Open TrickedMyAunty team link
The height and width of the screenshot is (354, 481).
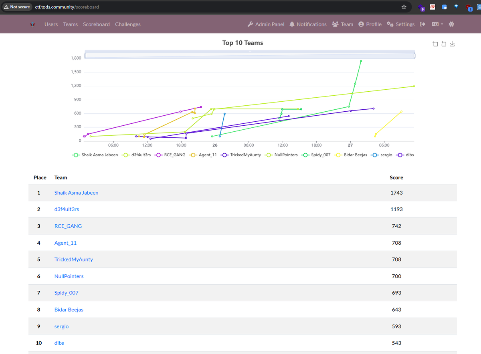(x=73, y=259)
